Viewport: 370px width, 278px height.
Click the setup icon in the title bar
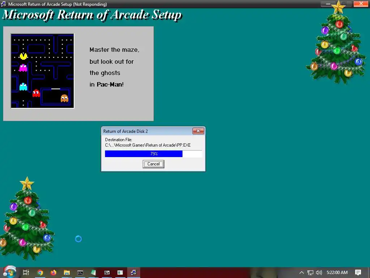click(4, 4)
